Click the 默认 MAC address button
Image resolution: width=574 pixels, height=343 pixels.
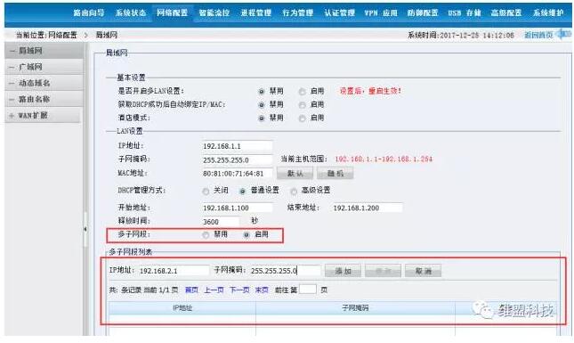pyautogui.click(x=295, y=173)
